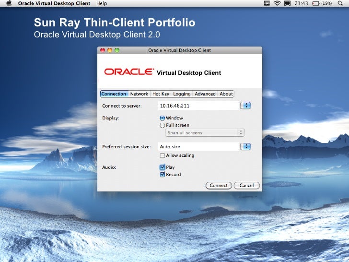349x262 pixels.
Task: Open the Spotlight search magnifier icon
Action: (x=340, y=3)
